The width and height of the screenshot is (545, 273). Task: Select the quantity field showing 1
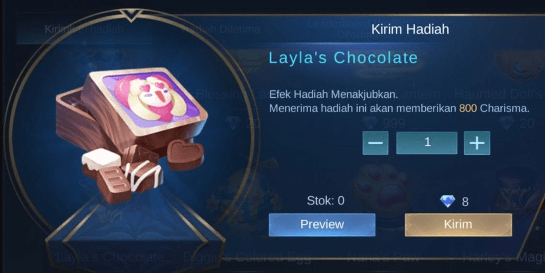(x=427, y=143)
